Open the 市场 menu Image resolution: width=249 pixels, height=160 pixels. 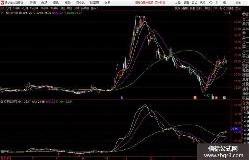[x=44, y=3]
